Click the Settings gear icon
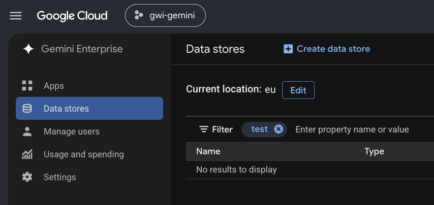Viewport: 434px width, 205px height. 27,177
